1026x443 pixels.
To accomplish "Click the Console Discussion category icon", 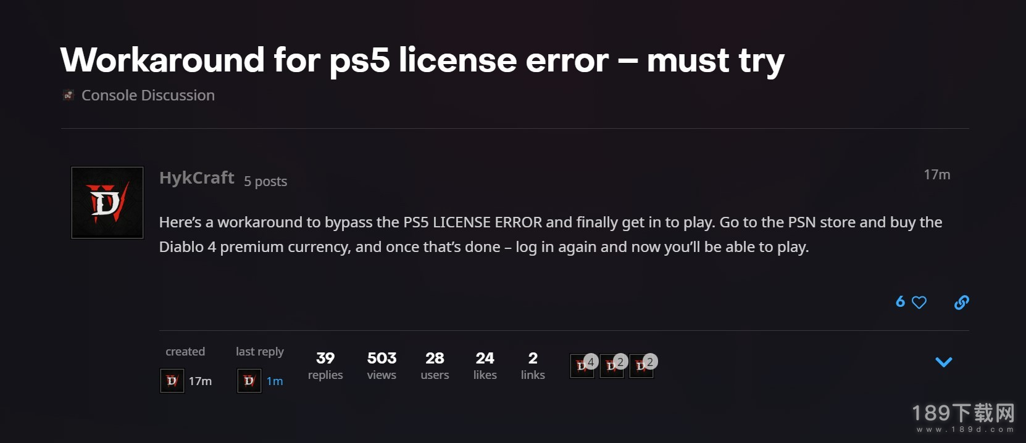I will click(x=69, y=95).
